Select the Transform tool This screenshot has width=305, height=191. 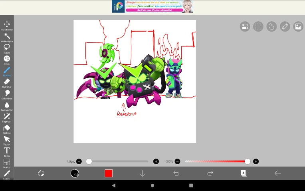click(x=7, y=26)
